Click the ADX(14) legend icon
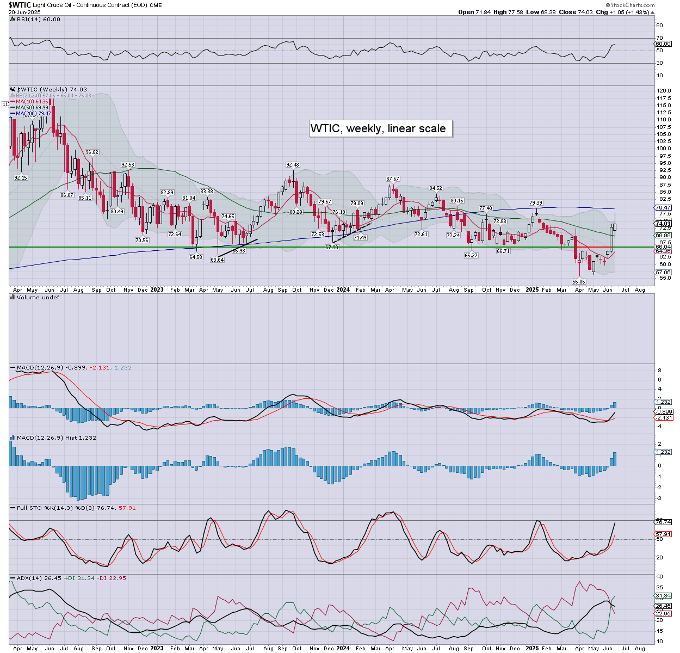Viewport: 680px width, 653px height. pyautogui.click(x=13, y=578)
